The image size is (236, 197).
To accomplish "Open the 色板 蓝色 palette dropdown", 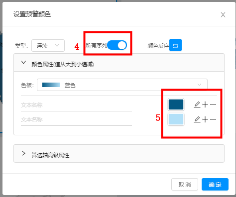I will point(122,85).
